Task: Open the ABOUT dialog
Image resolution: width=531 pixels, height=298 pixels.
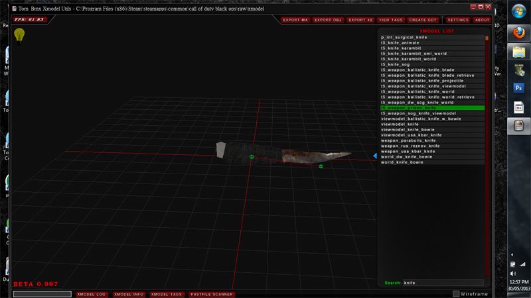Action: (x=482, y=20)
